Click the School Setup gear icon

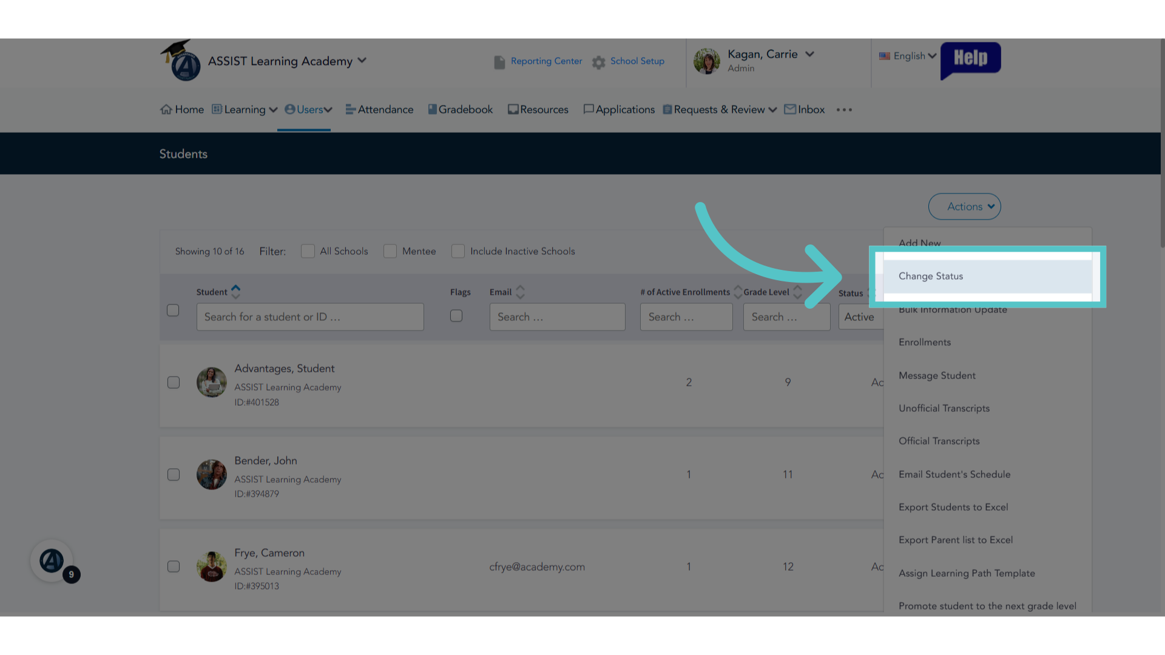click(599, 62)
